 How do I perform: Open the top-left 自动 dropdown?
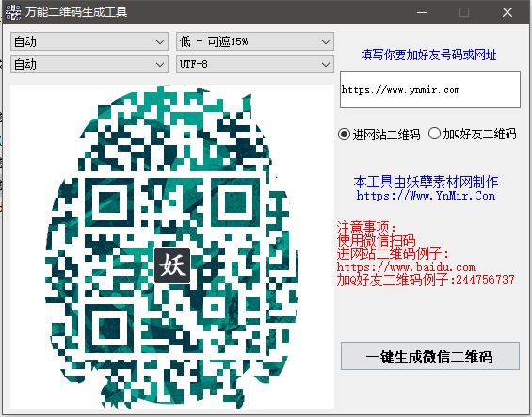click(89, 41)
